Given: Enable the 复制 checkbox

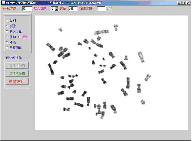Looking at the screenshot, I should point(19,37).
